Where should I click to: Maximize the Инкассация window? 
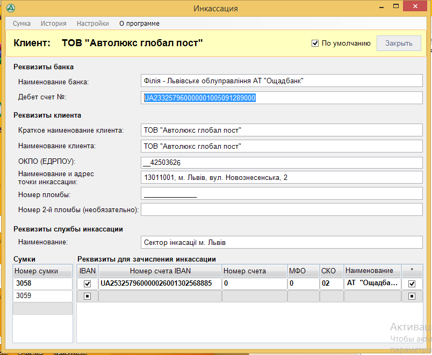(x=396, y=6)
